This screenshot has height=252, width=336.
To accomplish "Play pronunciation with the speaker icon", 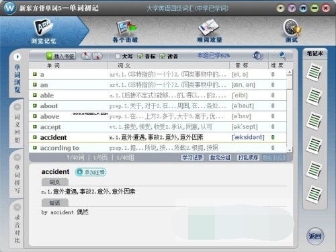I will (x=257, y=56).
